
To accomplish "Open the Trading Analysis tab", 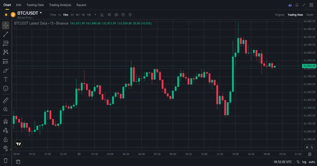I will (x=60, y=5).
